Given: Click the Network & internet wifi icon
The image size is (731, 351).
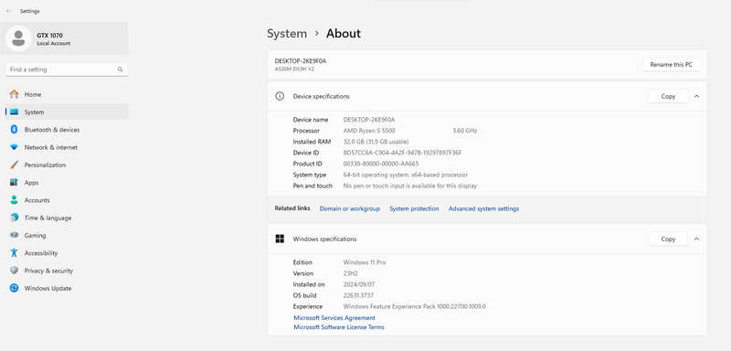Looking at the screenshot, I should point(14,147).
